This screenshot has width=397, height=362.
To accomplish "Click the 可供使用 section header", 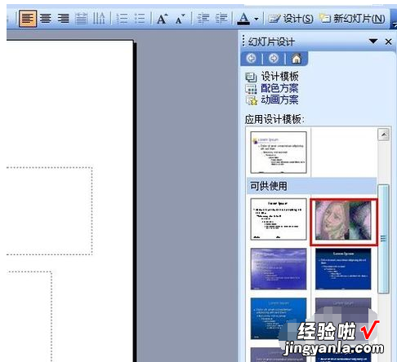I will [x=312, y=186].
